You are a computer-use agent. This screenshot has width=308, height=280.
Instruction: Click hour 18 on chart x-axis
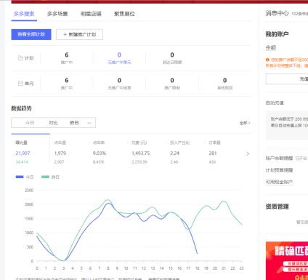tap(197, 268)
